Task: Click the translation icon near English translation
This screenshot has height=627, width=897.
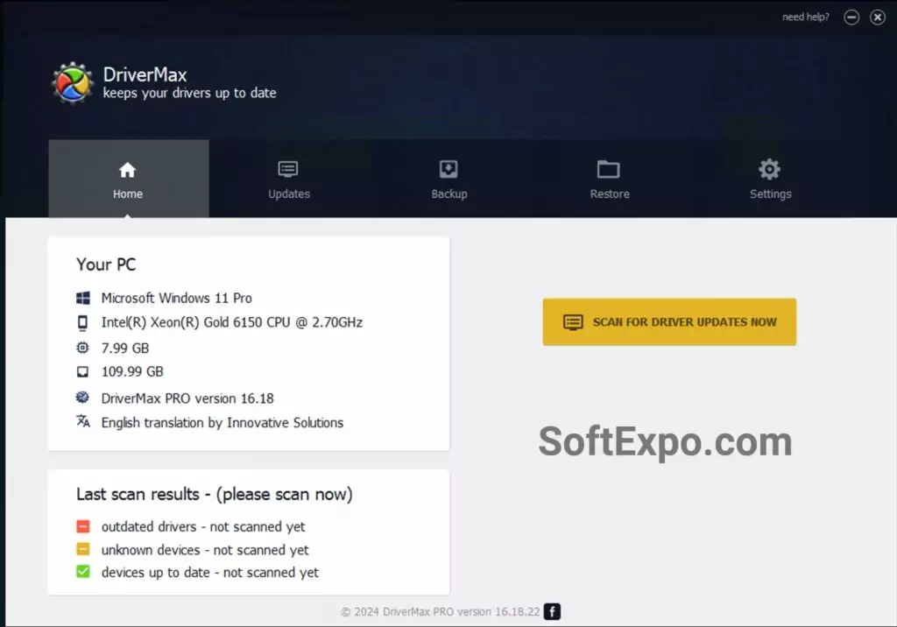Action: click(82, 422)
